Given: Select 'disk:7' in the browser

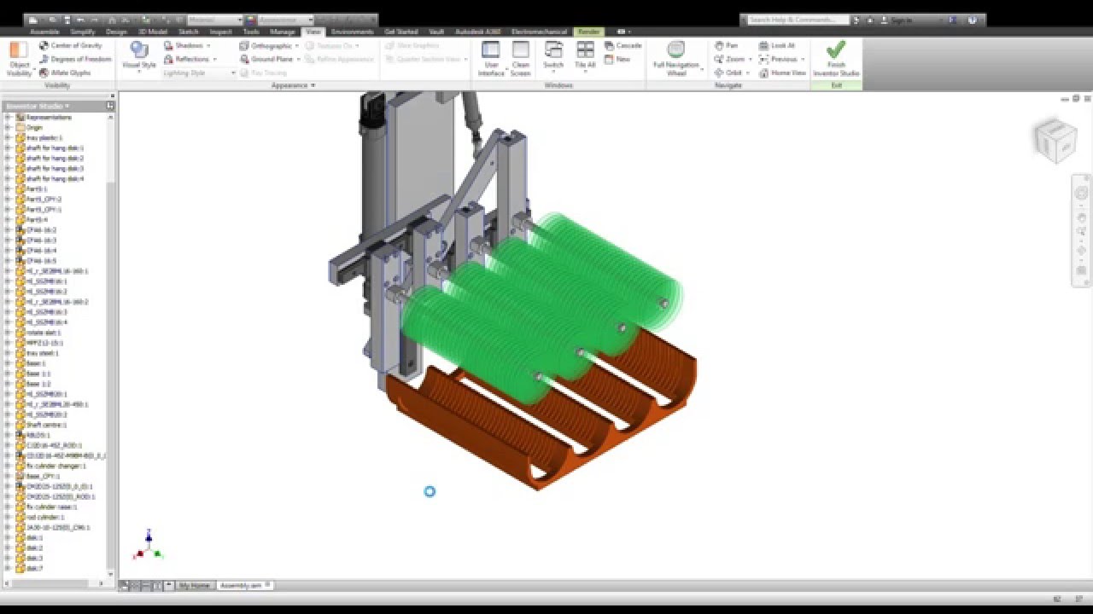Looking at the screenshot, I should tap(34, 568).
